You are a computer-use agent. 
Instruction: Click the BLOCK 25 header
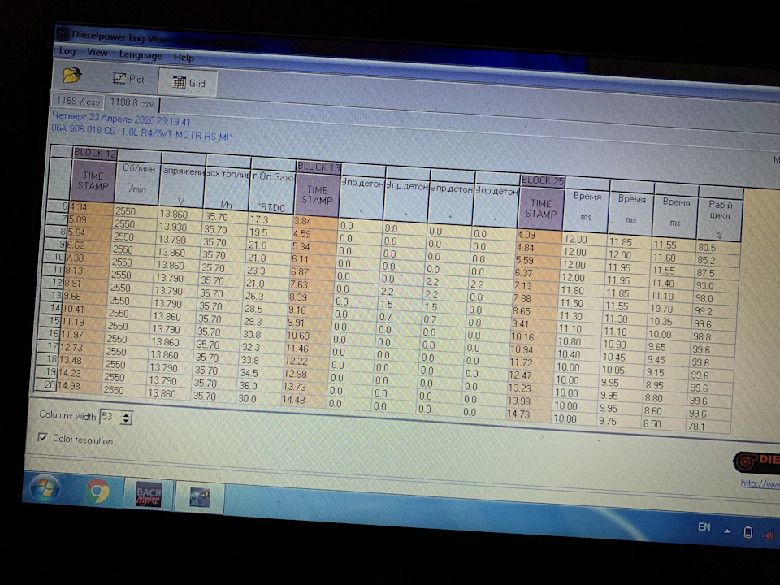542,180
